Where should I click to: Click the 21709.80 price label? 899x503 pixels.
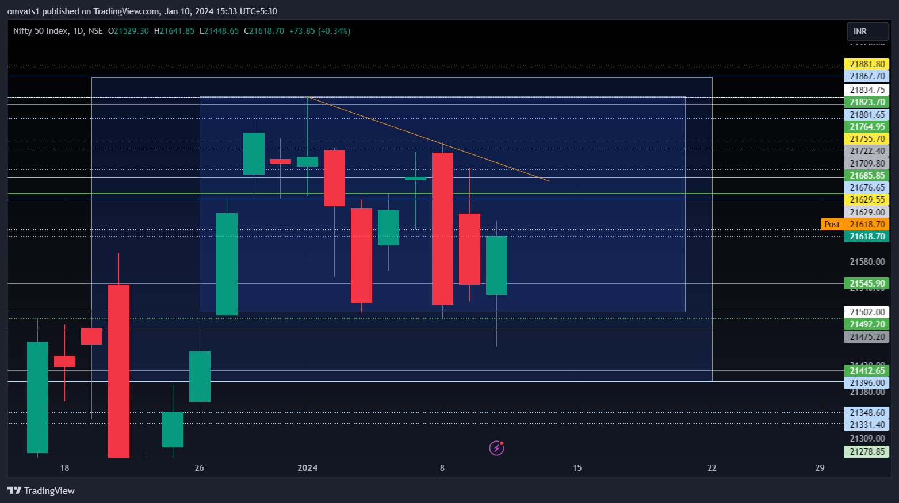pos(867,164)
